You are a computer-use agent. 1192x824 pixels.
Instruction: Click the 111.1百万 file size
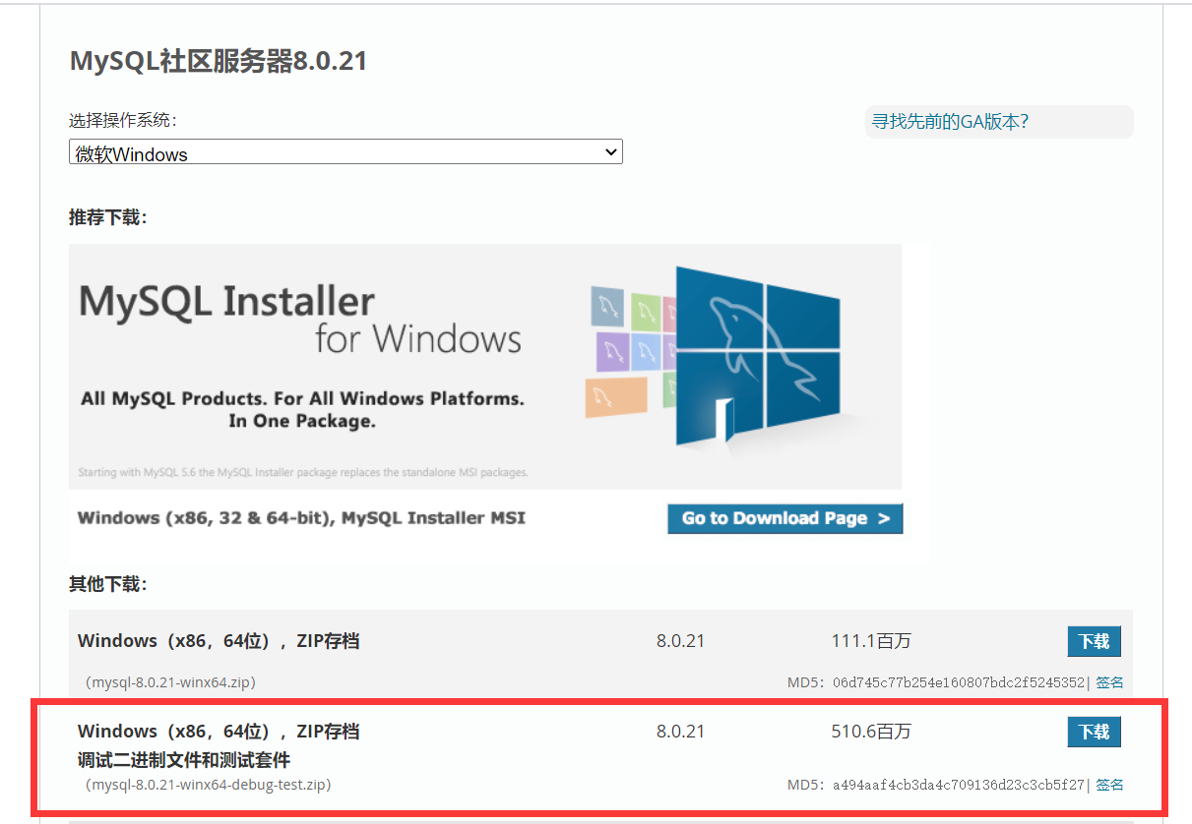coord(871,641)
